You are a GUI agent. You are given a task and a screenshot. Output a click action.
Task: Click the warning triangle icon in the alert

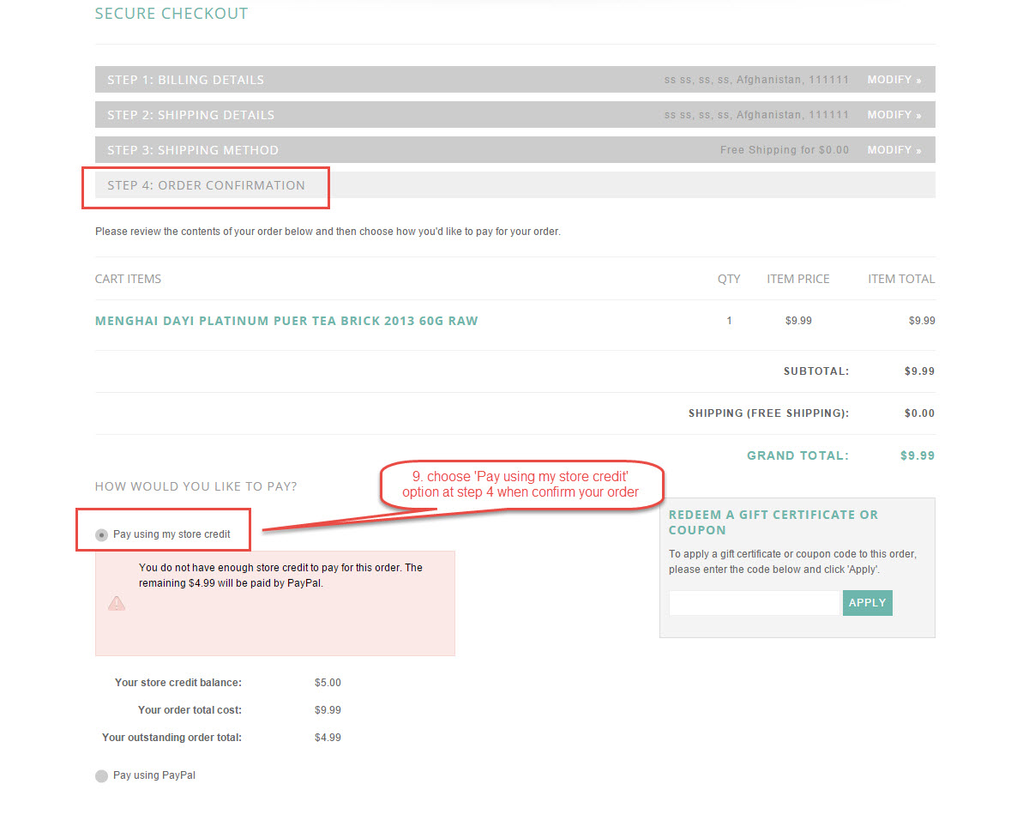[x=117, y=603]
